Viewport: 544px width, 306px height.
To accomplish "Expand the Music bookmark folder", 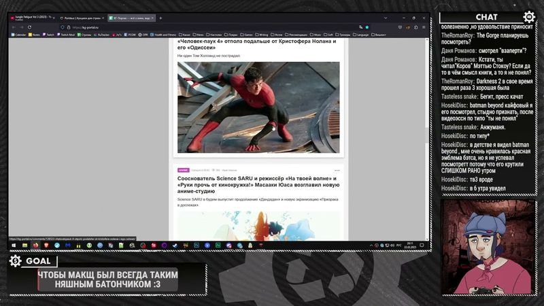I will point(316,35).
